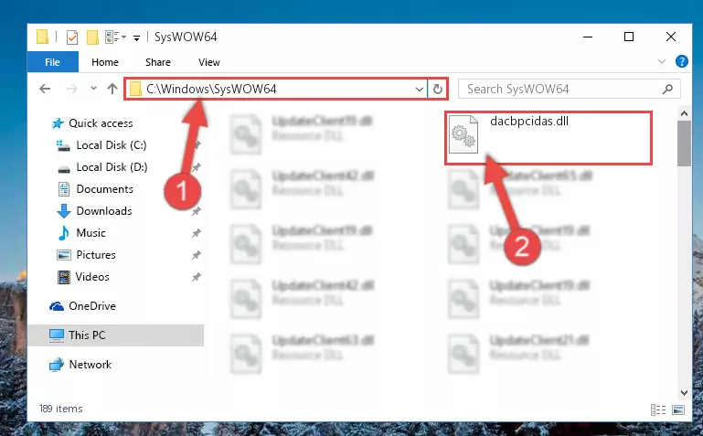This screenshot has width=703, height=436.
Task: Click the pin icon next to Downloads
Action: pos(196,211)
